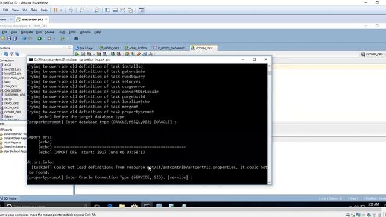
Task: Select the Win10MDM102 VM tab
Action: (x=32, y=19)
